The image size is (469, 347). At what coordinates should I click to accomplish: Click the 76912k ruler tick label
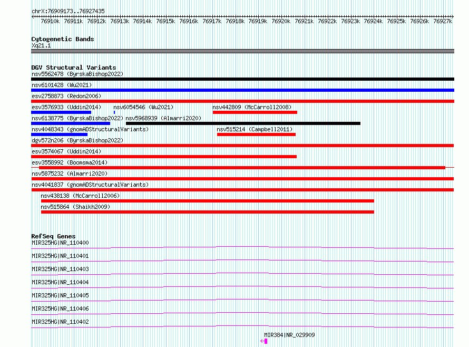(96, 21)
